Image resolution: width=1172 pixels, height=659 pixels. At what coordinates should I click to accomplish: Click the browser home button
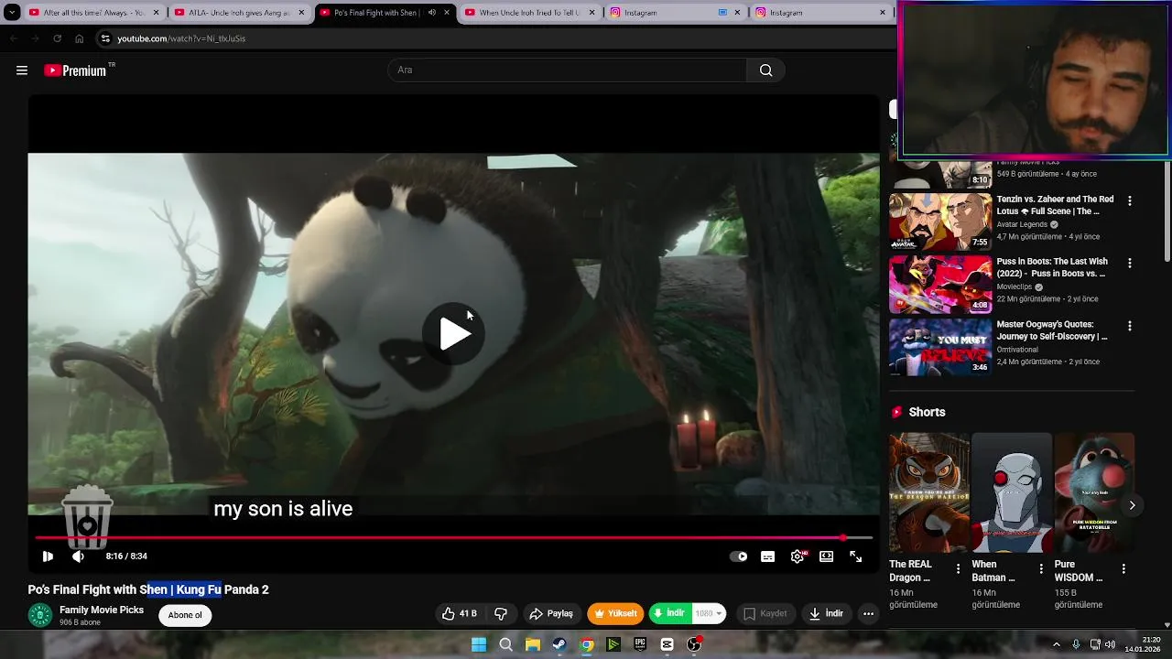click(x=80, y=38)
